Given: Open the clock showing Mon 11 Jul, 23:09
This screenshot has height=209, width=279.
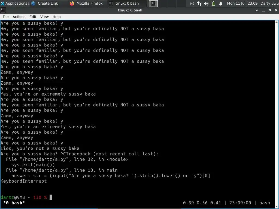Looking at the screenshot, I should point(242,3).
